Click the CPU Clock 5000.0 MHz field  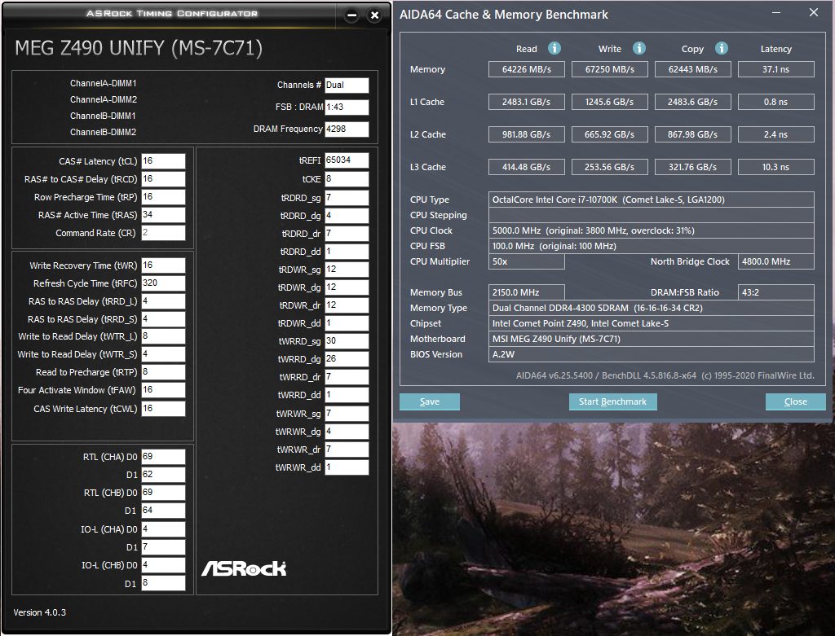click(651, 230)
